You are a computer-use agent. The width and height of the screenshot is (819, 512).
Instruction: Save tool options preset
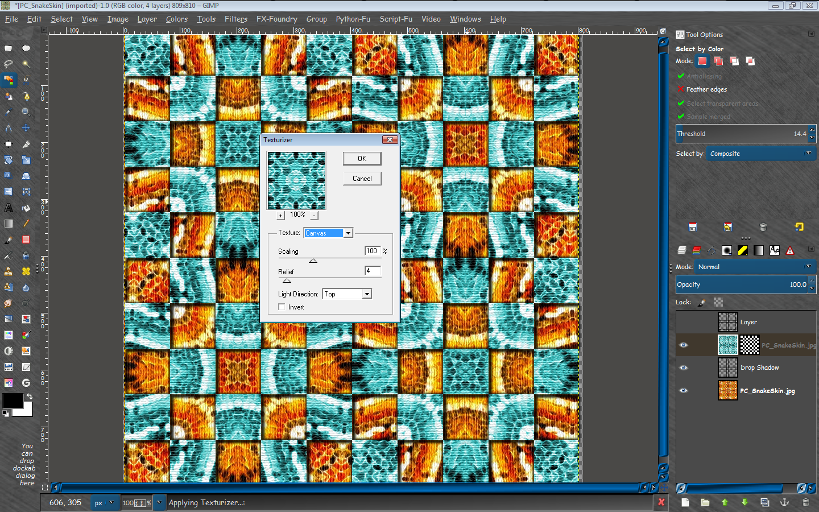click(692, 227)
